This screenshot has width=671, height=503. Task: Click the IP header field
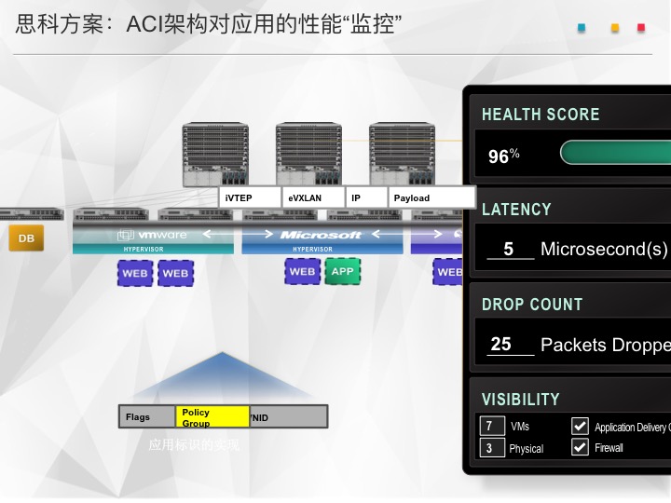(x=367, y=197)
